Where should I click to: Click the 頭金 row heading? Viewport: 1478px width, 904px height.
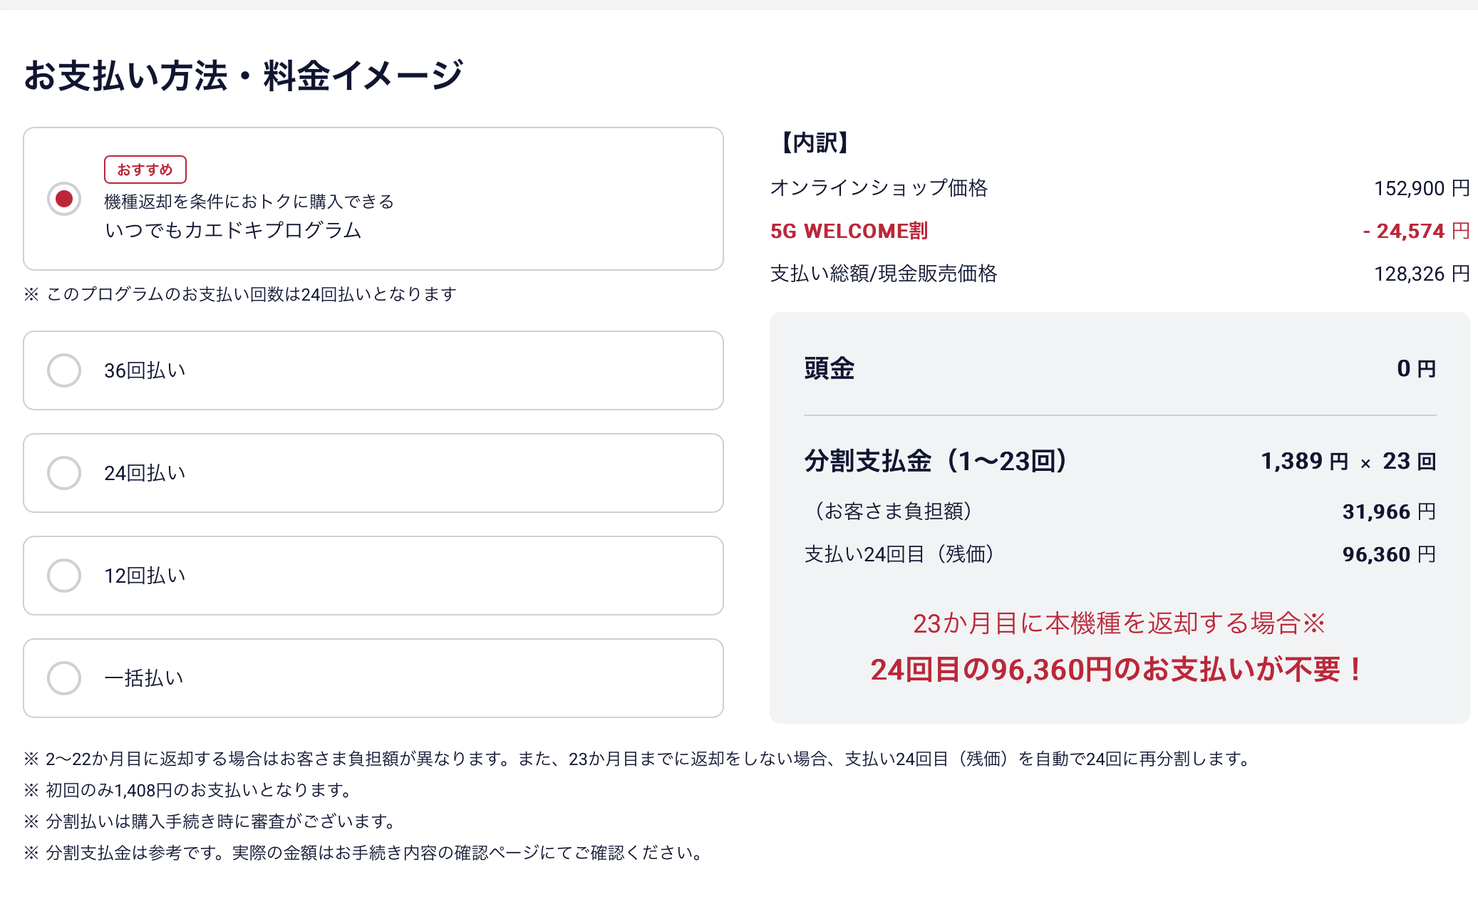pos(830,368)
